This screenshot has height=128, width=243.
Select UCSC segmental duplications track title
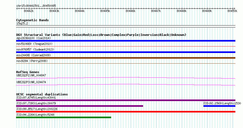[42, 94]
